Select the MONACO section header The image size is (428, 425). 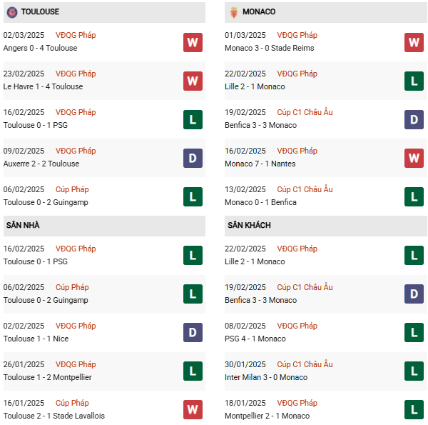[x=258, y=12]
